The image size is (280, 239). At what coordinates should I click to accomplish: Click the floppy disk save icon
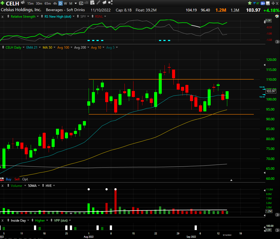tap(268, 3)
